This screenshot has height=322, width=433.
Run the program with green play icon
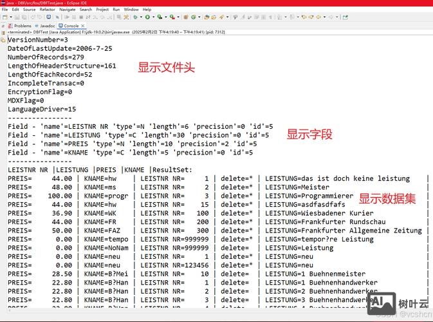point(147,17)
